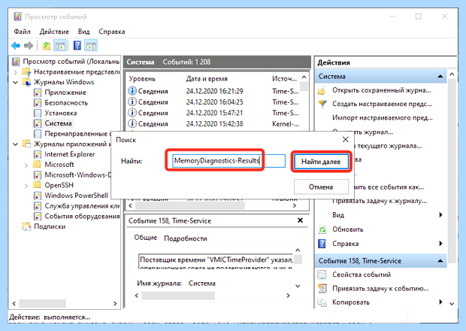The height and width of the screenshot is (331, 466).
Task: Click event list scroll up arrow
Action: (x=304, y=77)
